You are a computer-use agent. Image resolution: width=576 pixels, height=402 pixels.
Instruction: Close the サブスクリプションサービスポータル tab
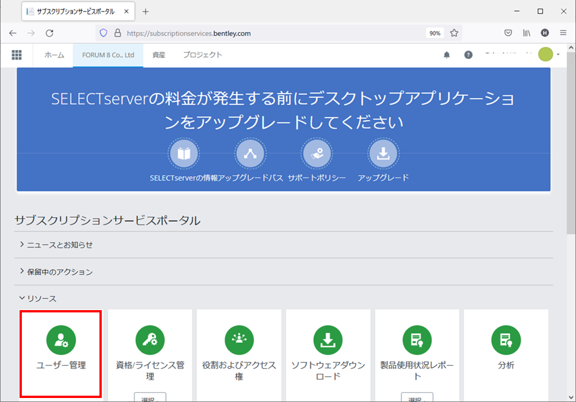click(x=126, y=11)
